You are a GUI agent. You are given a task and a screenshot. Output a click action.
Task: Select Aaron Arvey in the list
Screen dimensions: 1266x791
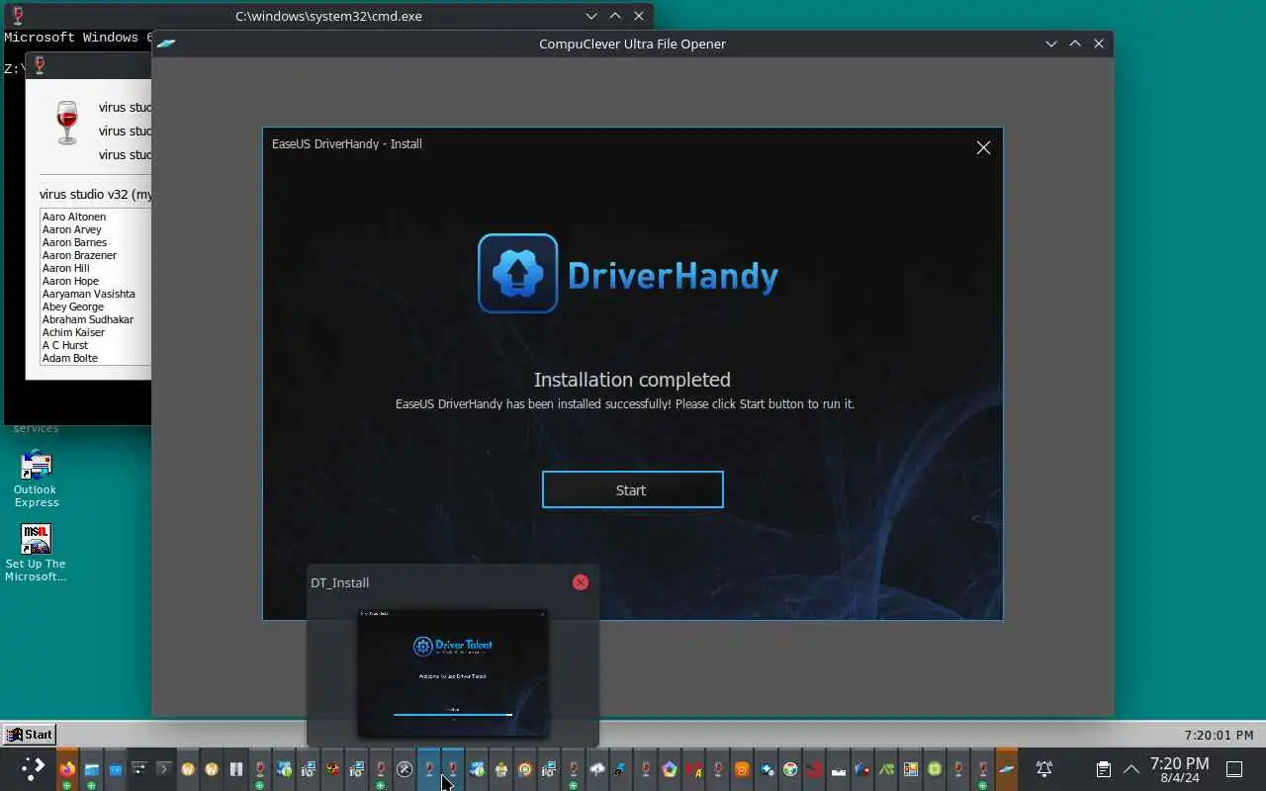pyautogui.click(x=72, y=229)
